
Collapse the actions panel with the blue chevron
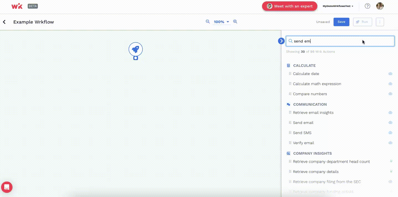pyautogui.click(x=281, y=41)
